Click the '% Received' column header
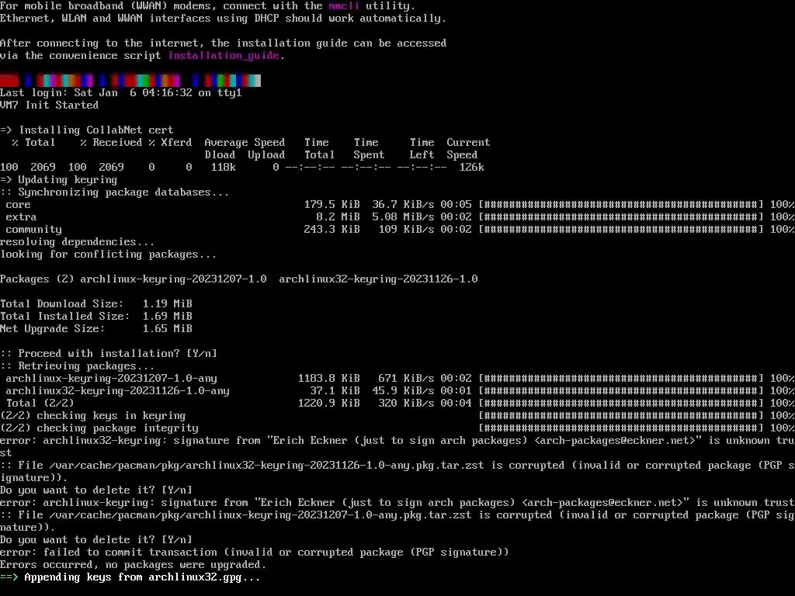Viewport: 795px width, 596px height. [x=111, y=143]
